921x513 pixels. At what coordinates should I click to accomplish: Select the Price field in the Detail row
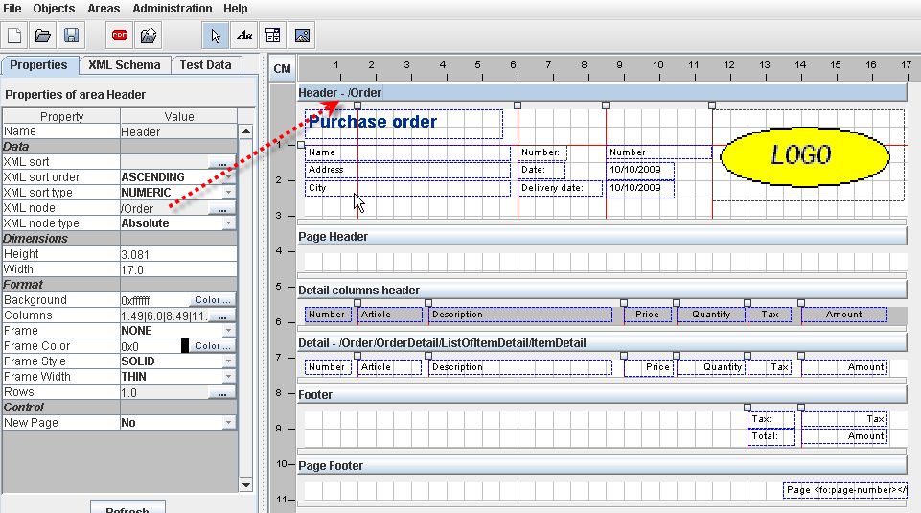pyautogui.click(x=649, y=367)
